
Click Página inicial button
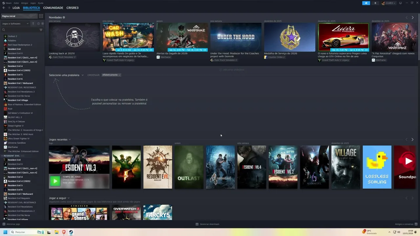tap(19, 16)
